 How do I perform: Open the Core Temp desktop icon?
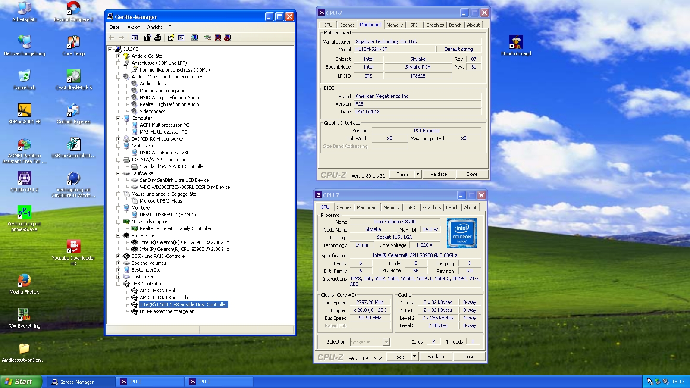click(73, 45)
